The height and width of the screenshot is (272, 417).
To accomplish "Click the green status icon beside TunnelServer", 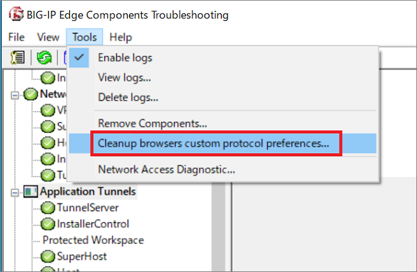I will (48, 208).
